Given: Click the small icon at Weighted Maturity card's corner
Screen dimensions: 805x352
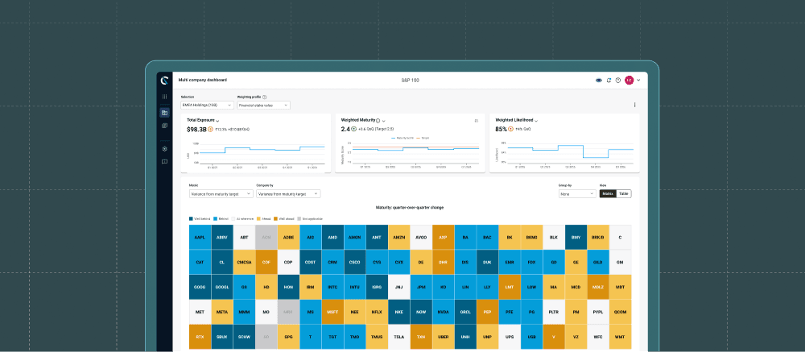Looking at the screenshot, I should [477, 121].
